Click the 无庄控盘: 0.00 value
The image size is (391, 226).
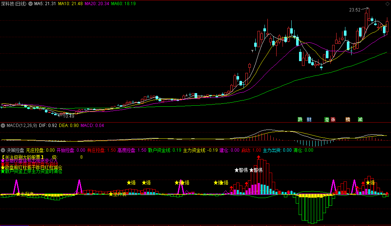pyautogui.click(x=40, y=150)
